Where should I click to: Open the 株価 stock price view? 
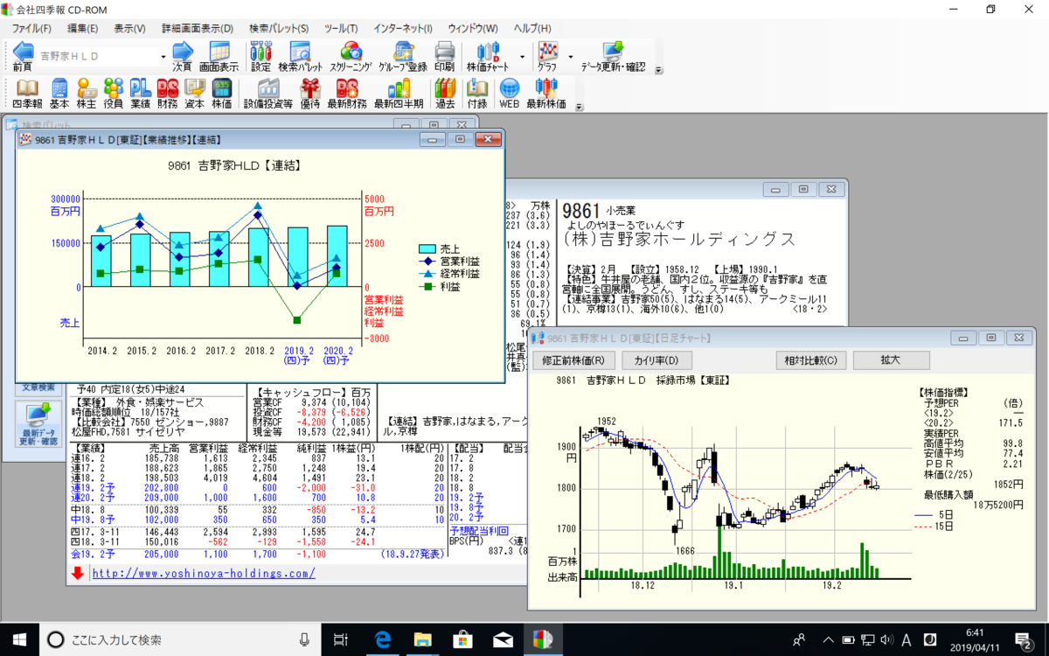point(221,93)
